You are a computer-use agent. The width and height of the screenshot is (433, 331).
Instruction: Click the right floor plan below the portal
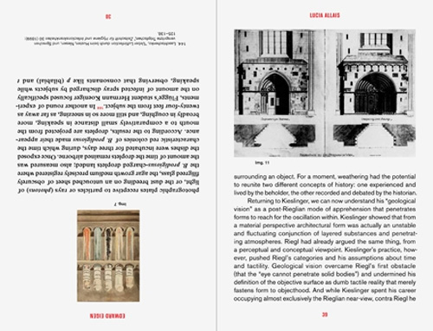(x=374, y=138)
